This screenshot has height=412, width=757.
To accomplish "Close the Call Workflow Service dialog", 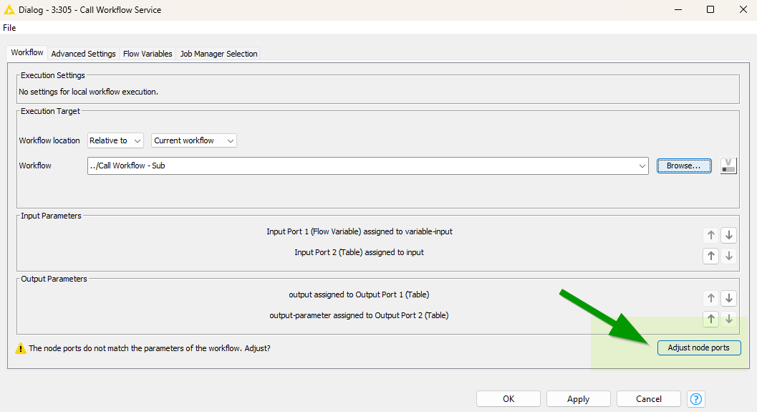I will [x=743, y=9].
